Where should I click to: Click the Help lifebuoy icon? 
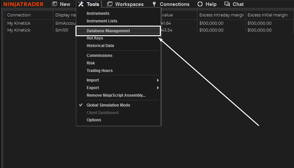(200, 4)
